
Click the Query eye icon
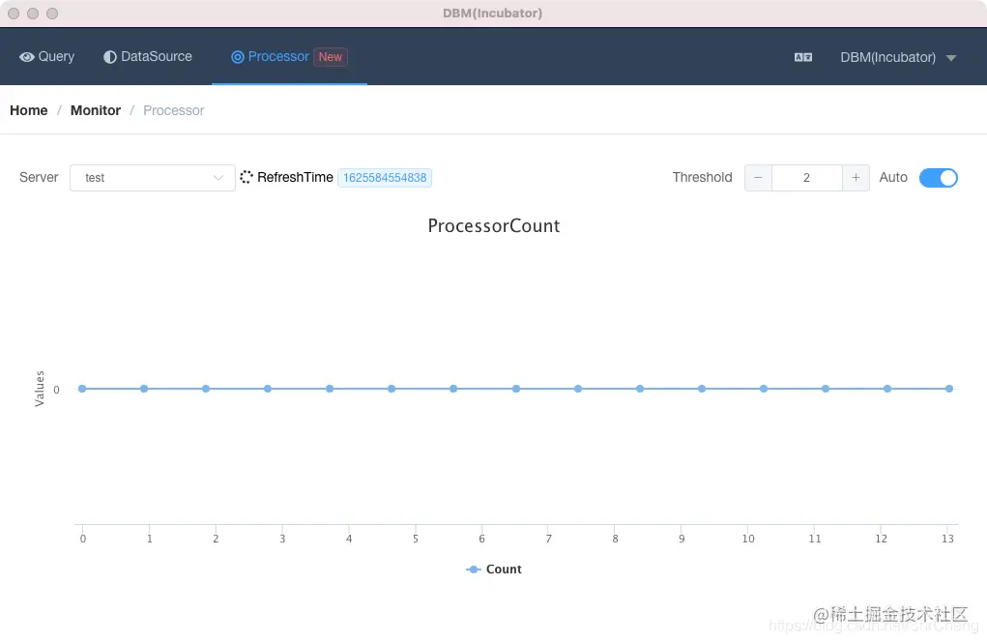coord(26,57)
